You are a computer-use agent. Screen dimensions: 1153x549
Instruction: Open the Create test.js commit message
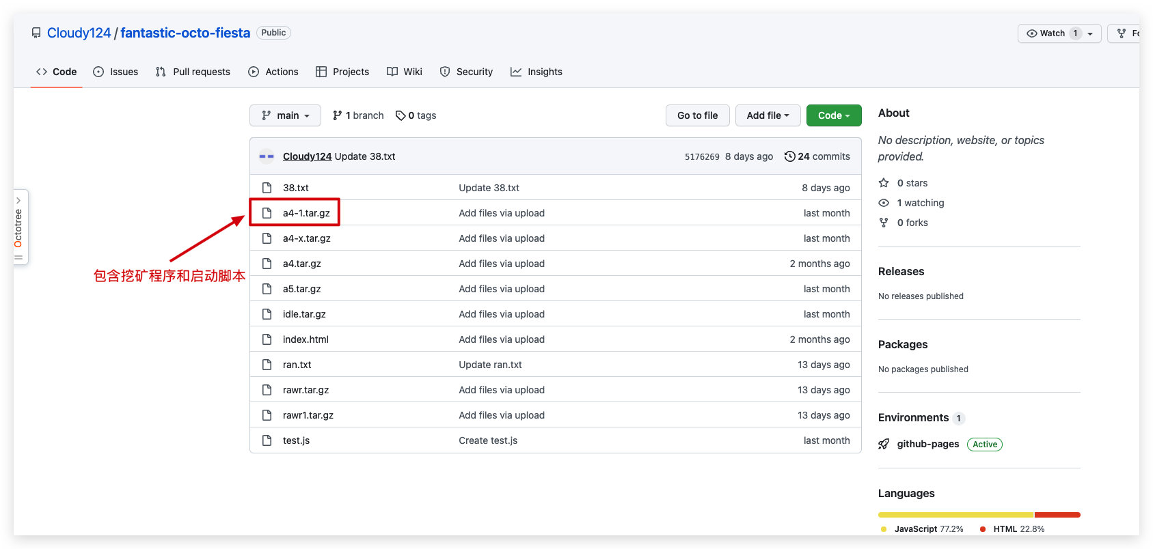488,440
